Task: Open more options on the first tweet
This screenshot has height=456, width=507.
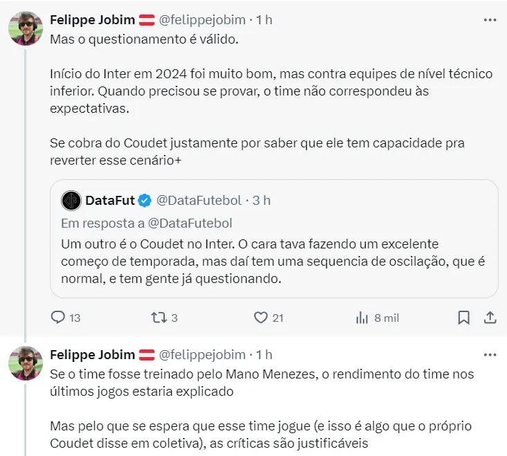Action: [489, 20]
